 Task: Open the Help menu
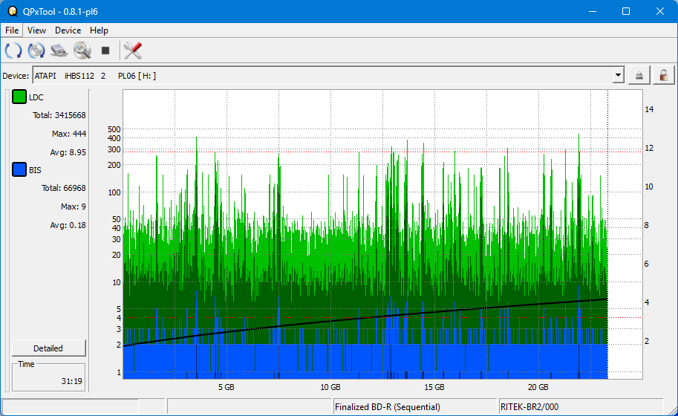pyautogui.click(x=99, y=30)
